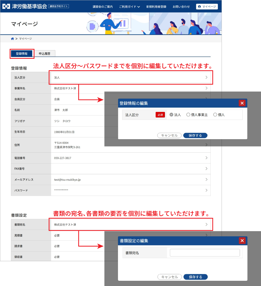Expand the ご利用ガイド dropdown menu
Image resolution: width=261 pixels, height=286 pixels.
coord(129,7)
